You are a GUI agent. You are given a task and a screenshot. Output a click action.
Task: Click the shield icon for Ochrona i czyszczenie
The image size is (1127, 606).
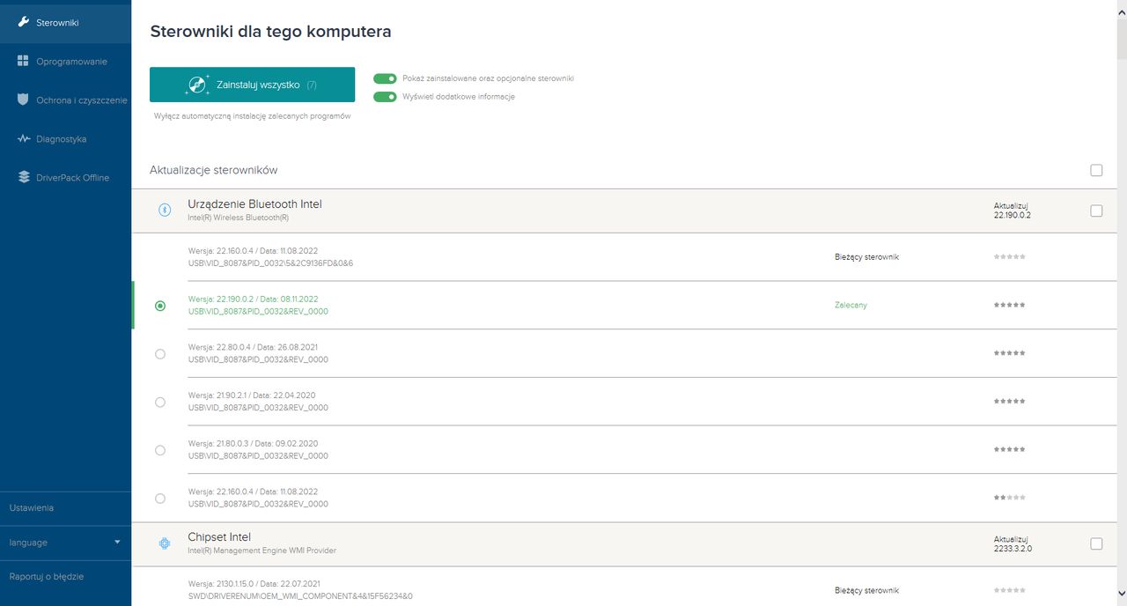click(x=24, y=100)
